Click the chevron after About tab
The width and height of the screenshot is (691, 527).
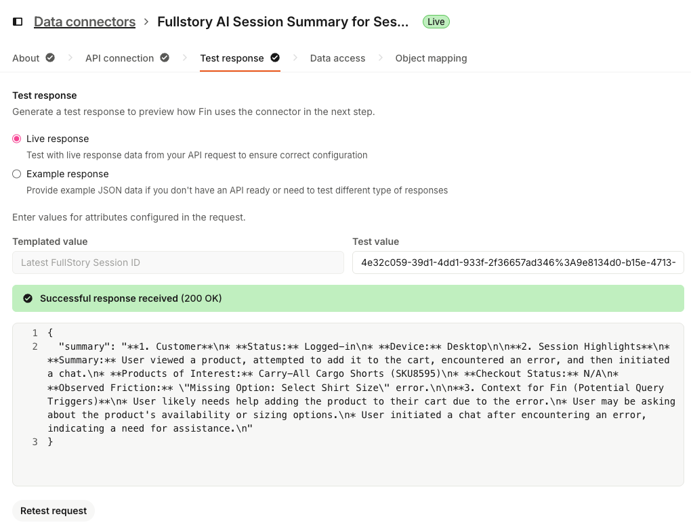click(70, 58)
